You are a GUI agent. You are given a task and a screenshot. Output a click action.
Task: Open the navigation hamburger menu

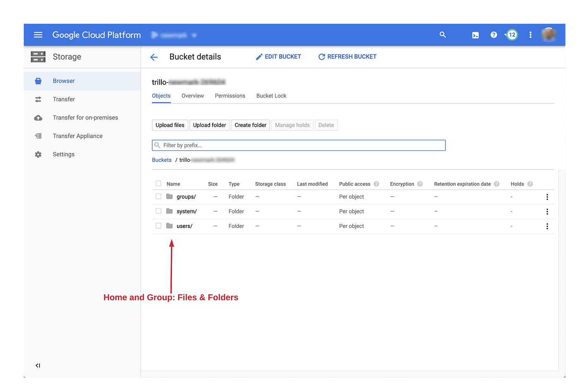[38, 35]
